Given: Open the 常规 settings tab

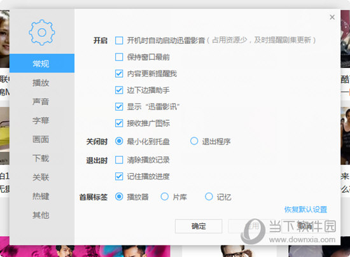Looking at the screenshot, I should click(x=42, y=64).
